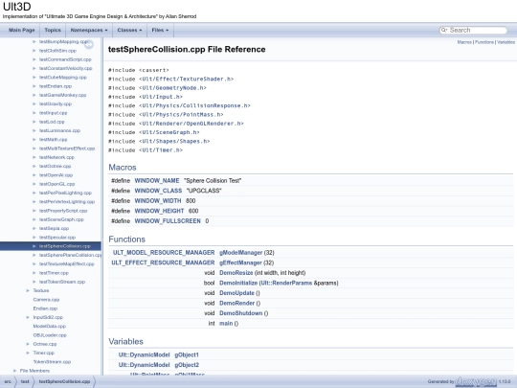Image resolution: width=517 pixels, height=388 pixels.
Task: Select testSceneGraph.cpp in the tree
Action: coord(61,219)
